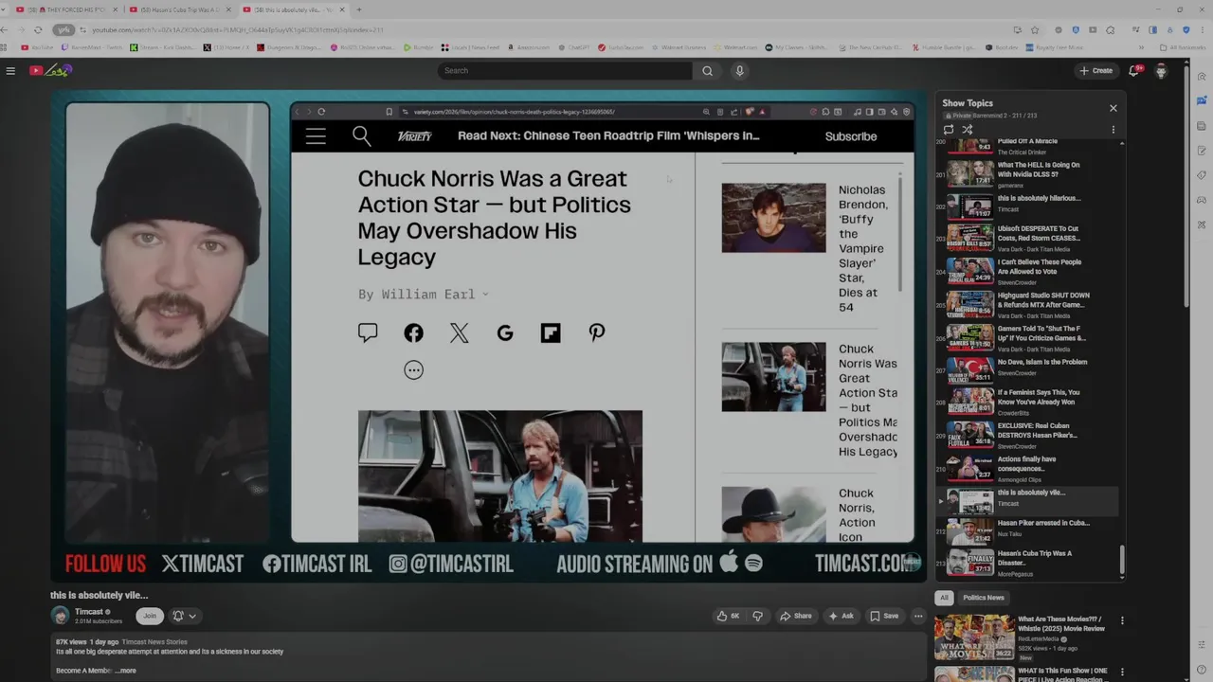This screenshot has height=682, width=1213.
Task: Focus the YouTube search field
Action: click(565, 70)
